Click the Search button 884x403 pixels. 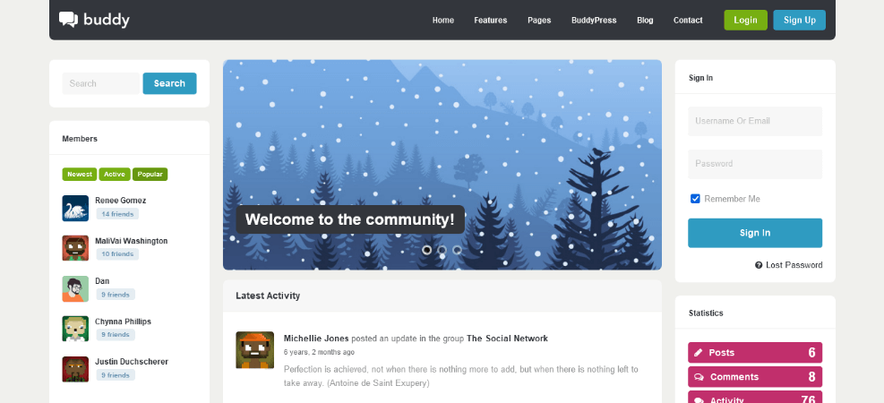pos(169,83)
